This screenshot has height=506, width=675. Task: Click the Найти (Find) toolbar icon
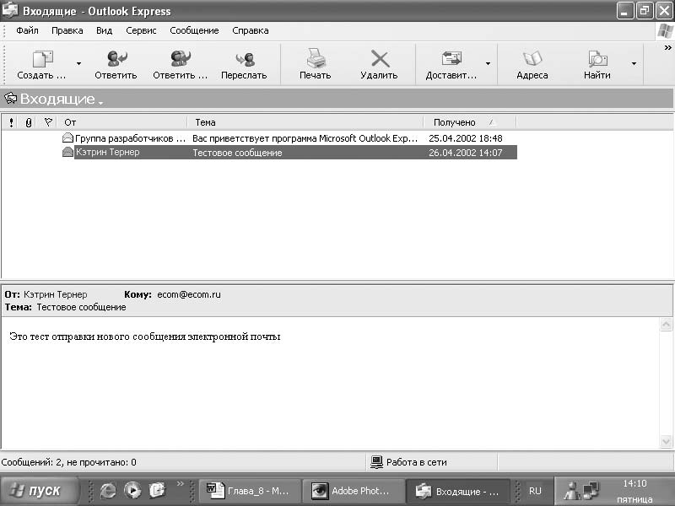tap(597, 60)
